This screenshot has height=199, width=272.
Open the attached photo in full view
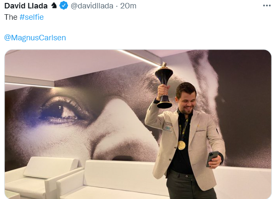[x=138, y=124]
